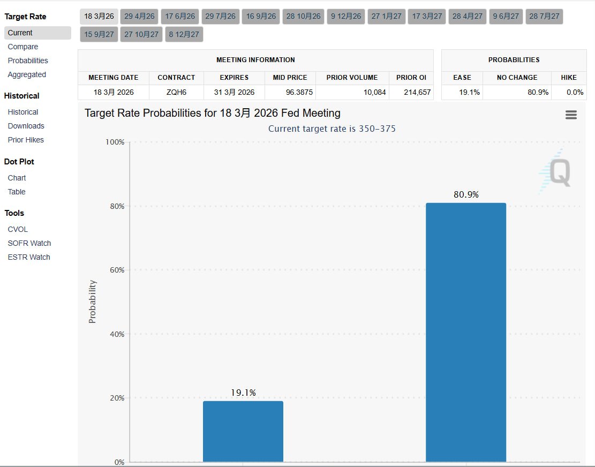This screenshot has width=595, height=467.
Task: Click the MID PRICE column header
Action: pyautogui.click(x=290, y=78)
